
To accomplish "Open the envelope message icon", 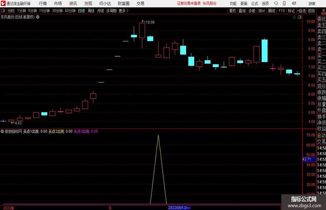I will pyautogui.click(x=294, y=3).
